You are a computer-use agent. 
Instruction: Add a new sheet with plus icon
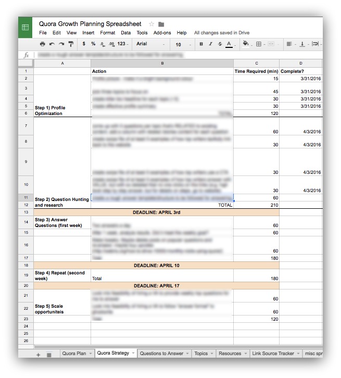click(x=38, y=355)
